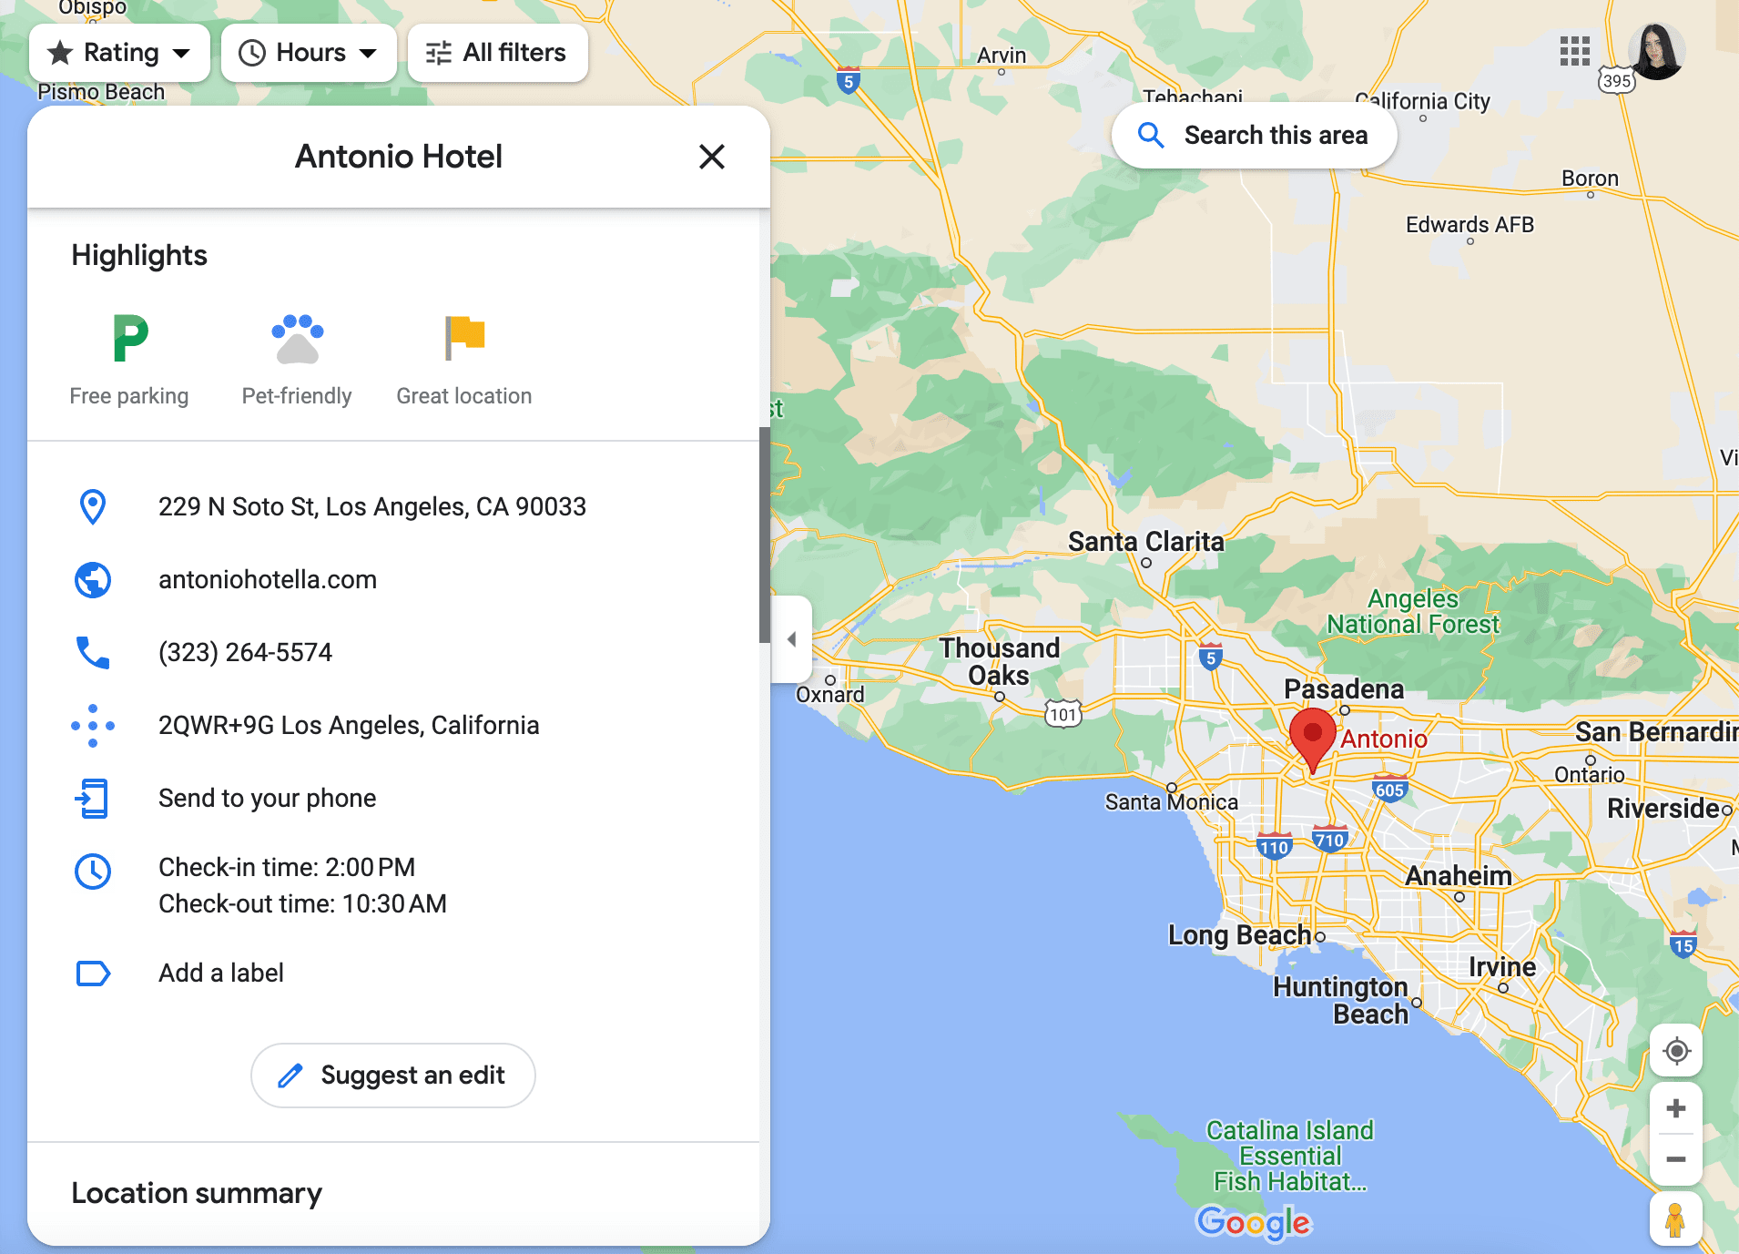Viewport: 1739px width, 1254px height.
Task: Click the Check-out time: 10:30 AM text
Action: tap(302, 904)
